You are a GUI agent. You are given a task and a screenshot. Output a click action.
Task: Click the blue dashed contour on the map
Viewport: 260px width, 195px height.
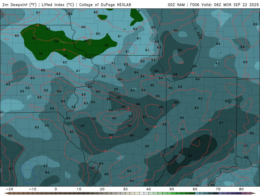click(28, 174)
